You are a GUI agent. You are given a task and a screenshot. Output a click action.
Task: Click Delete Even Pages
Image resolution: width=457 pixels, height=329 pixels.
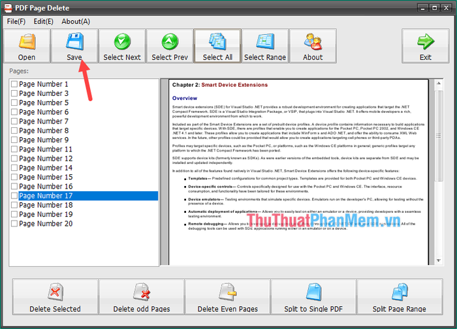point(227,297)
